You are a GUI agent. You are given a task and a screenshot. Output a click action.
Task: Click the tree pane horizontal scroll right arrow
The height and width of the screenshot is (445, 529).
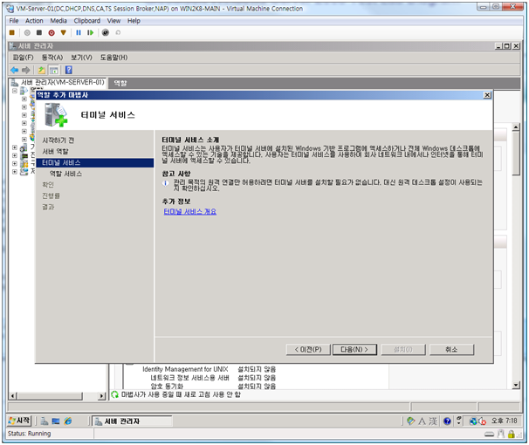tap(101, 396)
